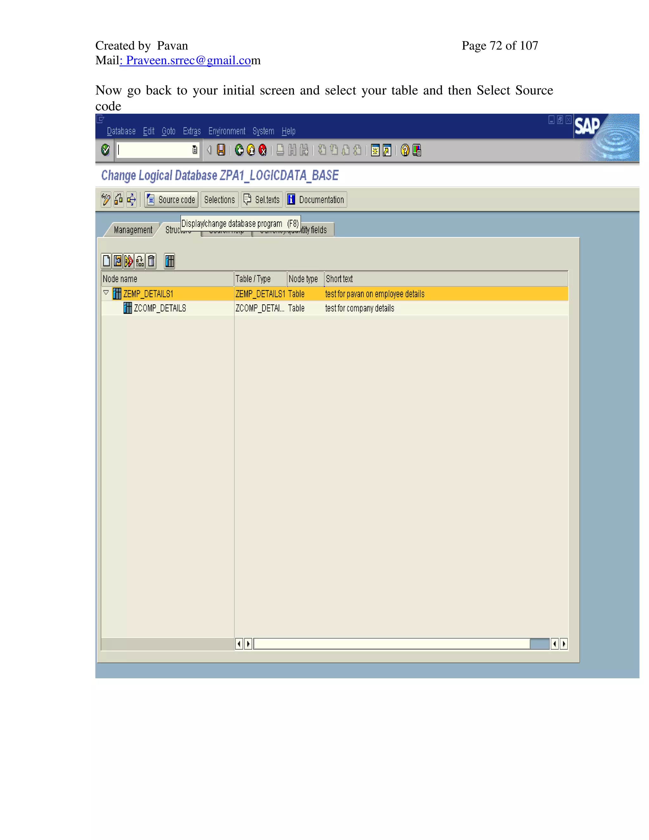Click the Print icon

tap(280, 150)
